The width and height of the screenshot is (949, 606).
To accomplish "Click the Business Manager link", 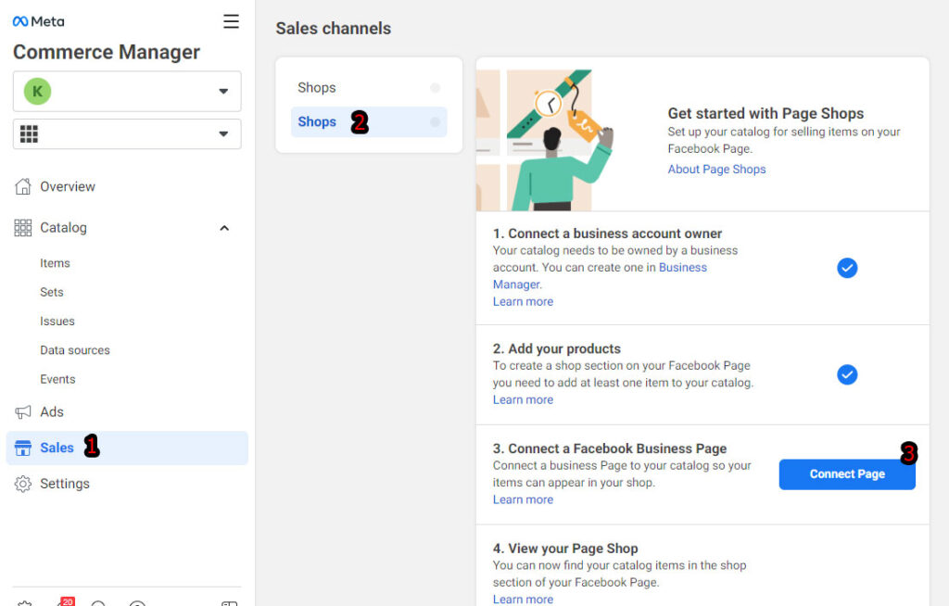I will pyautogui.click(x=682, y=268).
